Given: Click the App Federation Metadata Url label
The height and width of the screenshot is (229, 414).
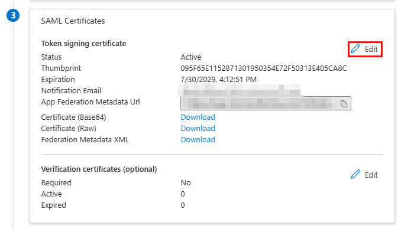Looking at the screenshot, I should pos(90,102).
